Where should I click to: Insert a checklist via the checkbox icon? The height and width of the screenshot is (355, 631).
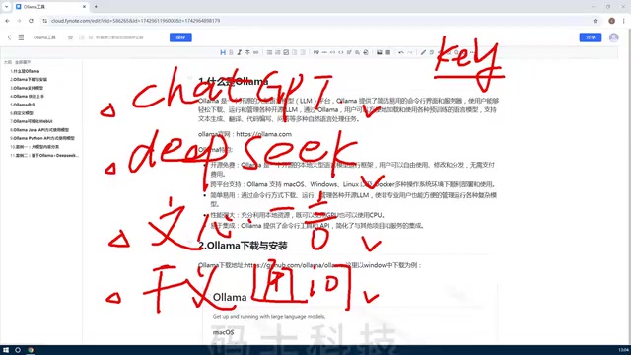coord(286,52)
